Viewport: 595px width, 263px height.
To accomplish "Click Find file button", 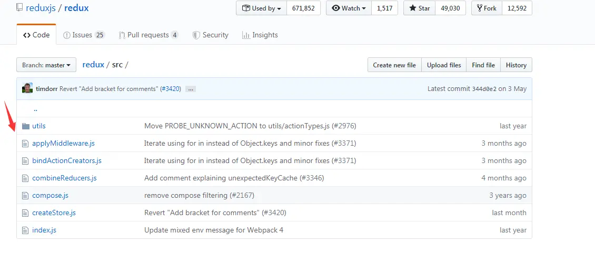I will [483, 65].
